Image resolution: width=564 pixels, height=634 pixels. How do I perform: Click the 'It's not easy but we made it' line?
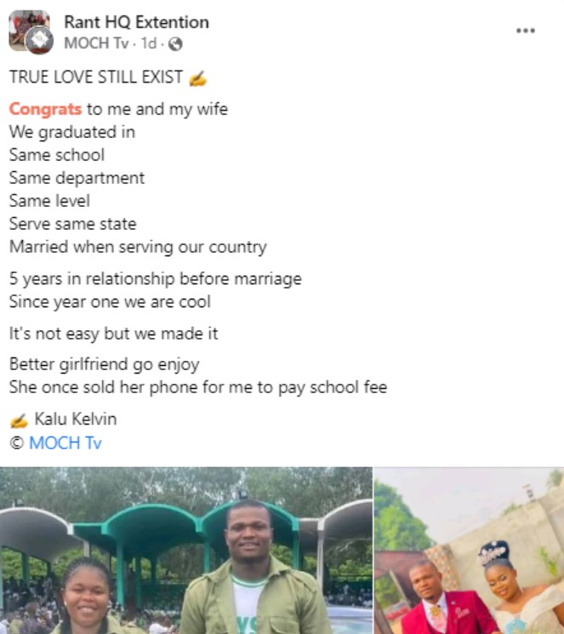(x=114, y=334)
